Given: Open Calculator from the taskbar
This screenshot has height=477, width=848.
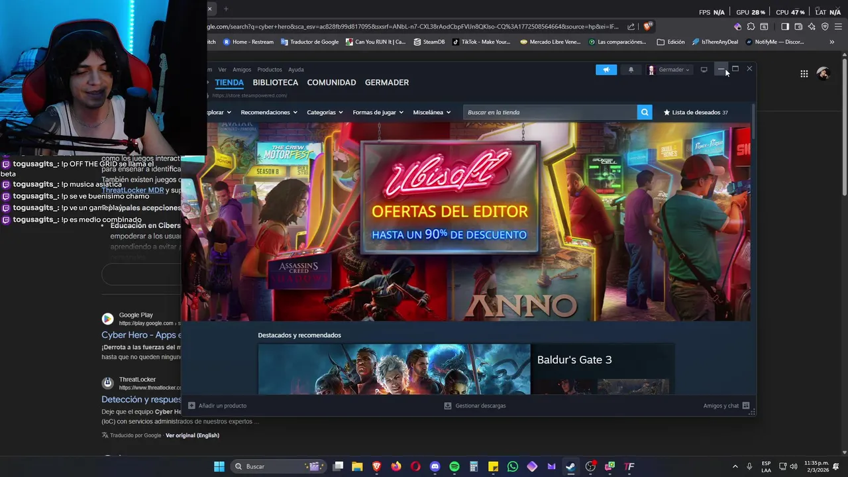Looking at the screenshot, I should pyautogui.click(x=474, y=466).
